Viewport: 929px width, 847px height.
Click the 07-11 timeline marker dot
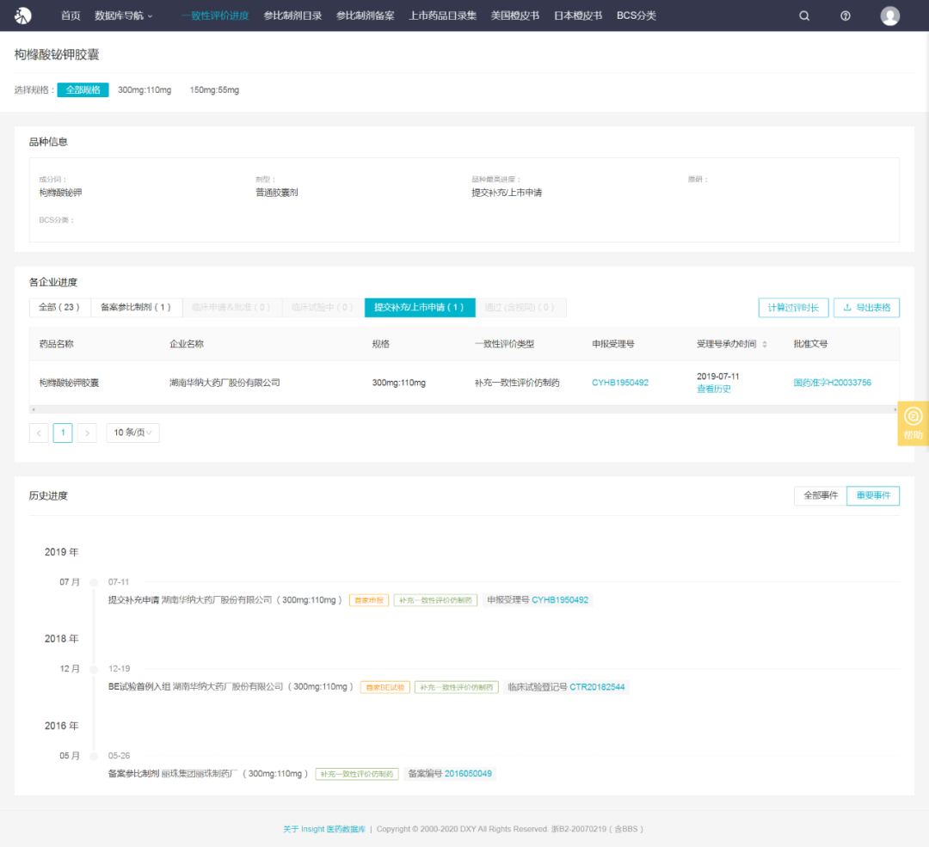click(x=94, y=583)
